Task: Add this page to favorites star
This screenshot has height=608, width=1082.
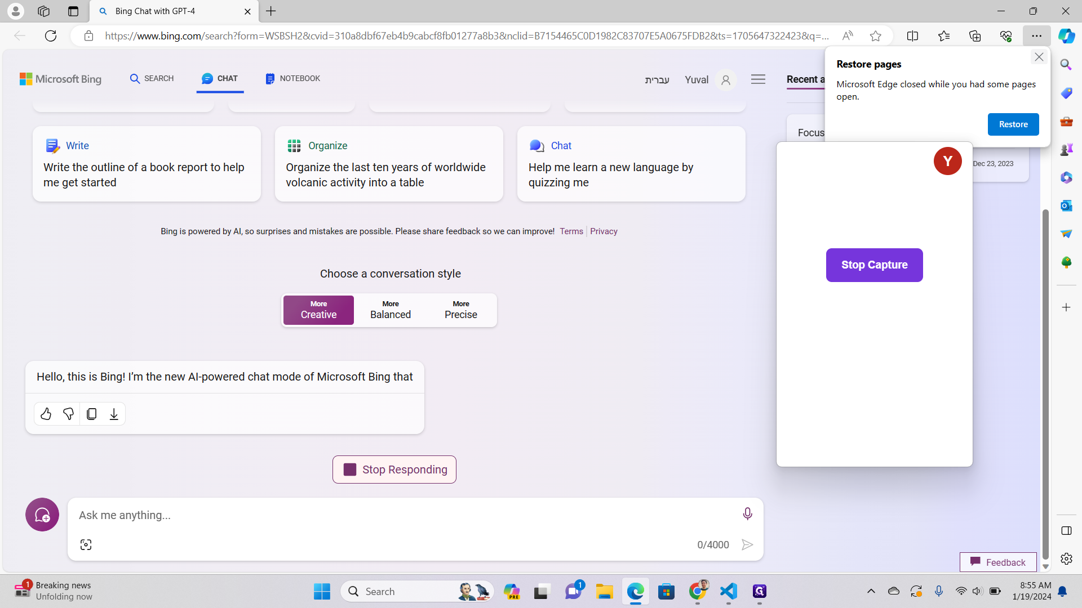Action: click(x=875, y=36)
